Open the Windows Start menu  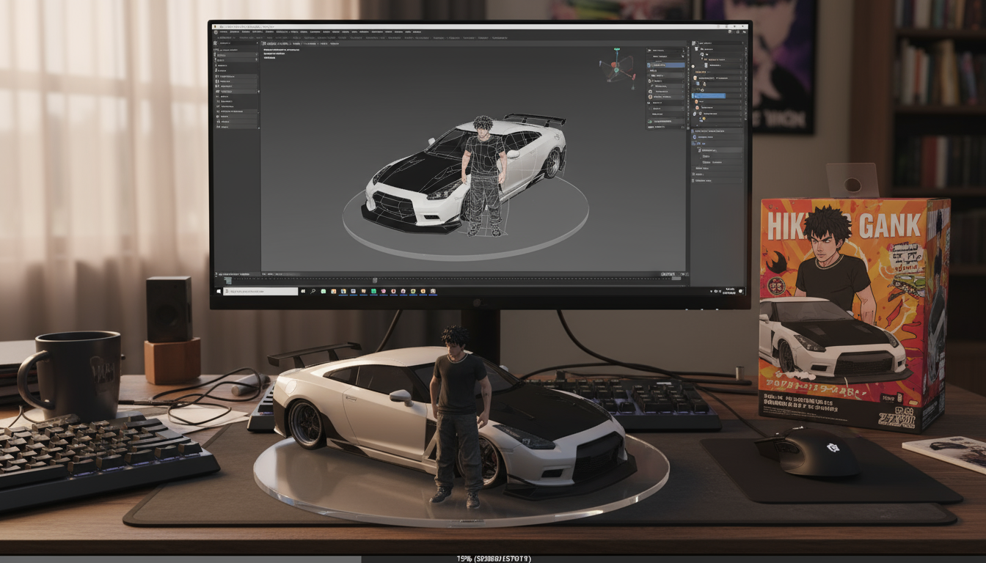[218, 291]
